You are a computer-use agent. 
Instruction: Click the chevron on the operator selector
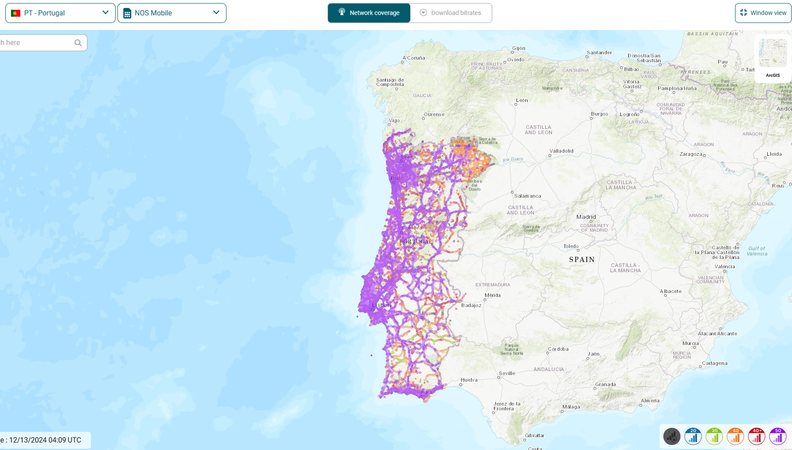(x=216, y=13)
